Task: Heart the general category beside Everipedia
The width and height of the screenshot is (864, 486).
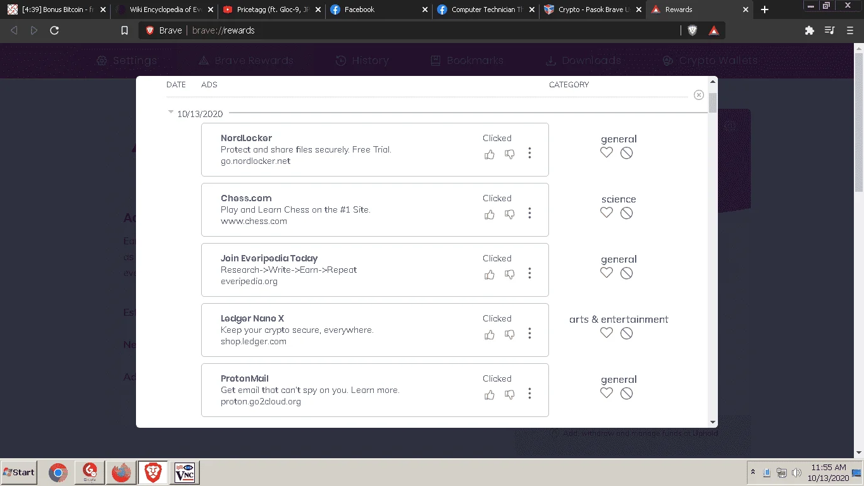Action: pos(607,273)
